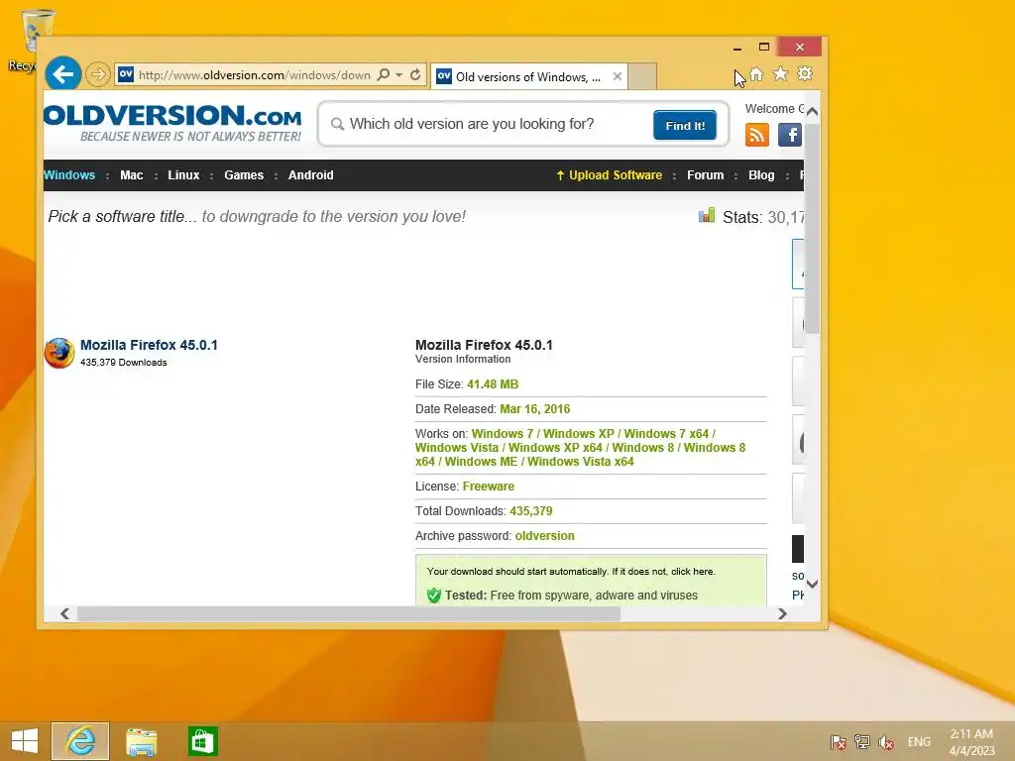The height and width of the screenshot is (761, 1015).
Task: Minimize the Internet Explorer window
Action: [737, 48]
